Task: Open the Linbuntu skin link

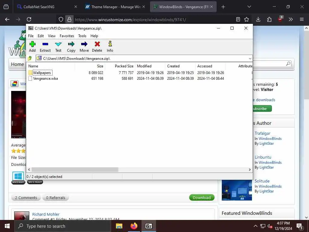Action: click(x=263, y=157)
